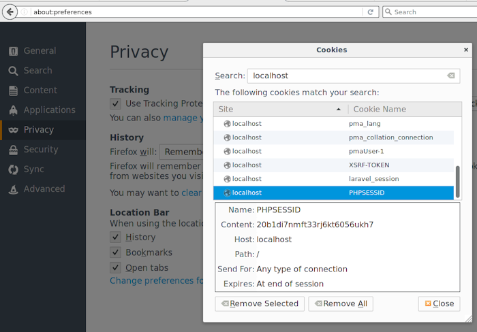Select the laravel_session cookie row

(334, 179)
